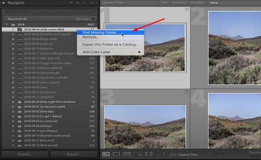Screen dimensions: 261x160
Task: Select Metadata in Library Filter bar
Action: pyautogui.click(x=198, y=3)
